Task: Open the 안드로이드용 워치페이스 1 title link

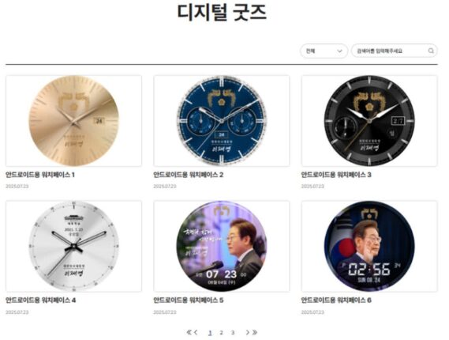Action: pyautogui.click(x=40, y=175)
